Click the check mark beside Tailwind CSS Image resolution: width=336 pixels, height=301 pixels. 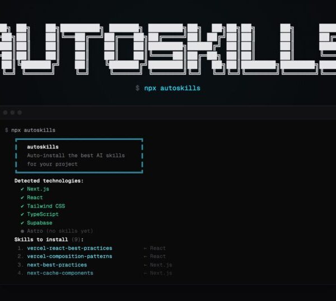pos(22,206)
